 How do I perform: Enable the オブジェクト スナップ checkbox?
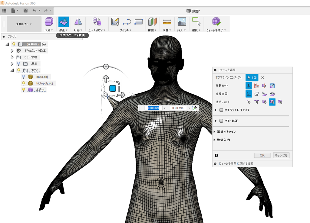pos(221,110)
